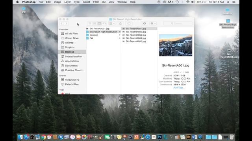
Task: Open Applications in Finder sidebar
Action: 72,61
